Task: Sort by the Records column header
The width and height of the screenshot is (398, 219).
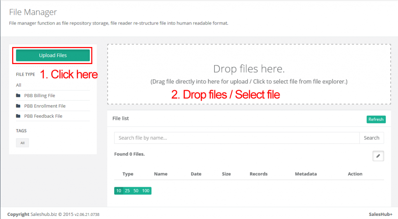Action: tap(258, 174)
